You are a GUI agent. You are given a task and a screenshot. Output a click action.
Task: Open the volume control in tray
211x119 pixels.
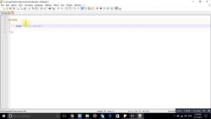[186, 116]
